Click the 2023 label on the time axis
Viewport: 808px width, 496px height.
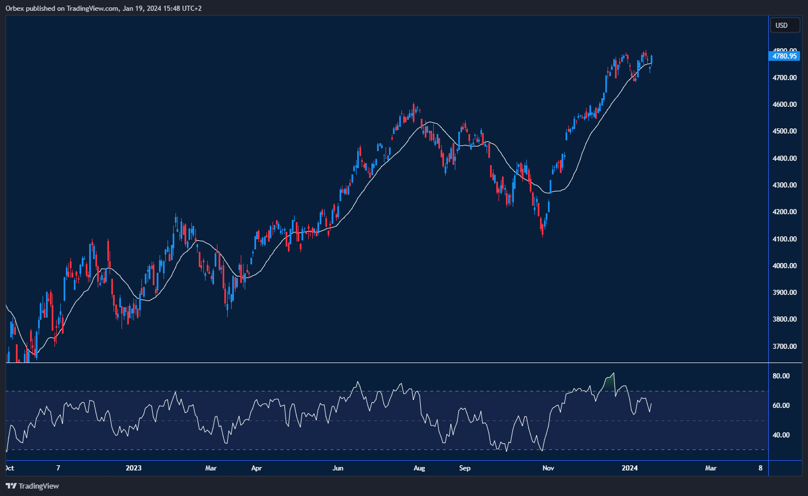point(133,468)
